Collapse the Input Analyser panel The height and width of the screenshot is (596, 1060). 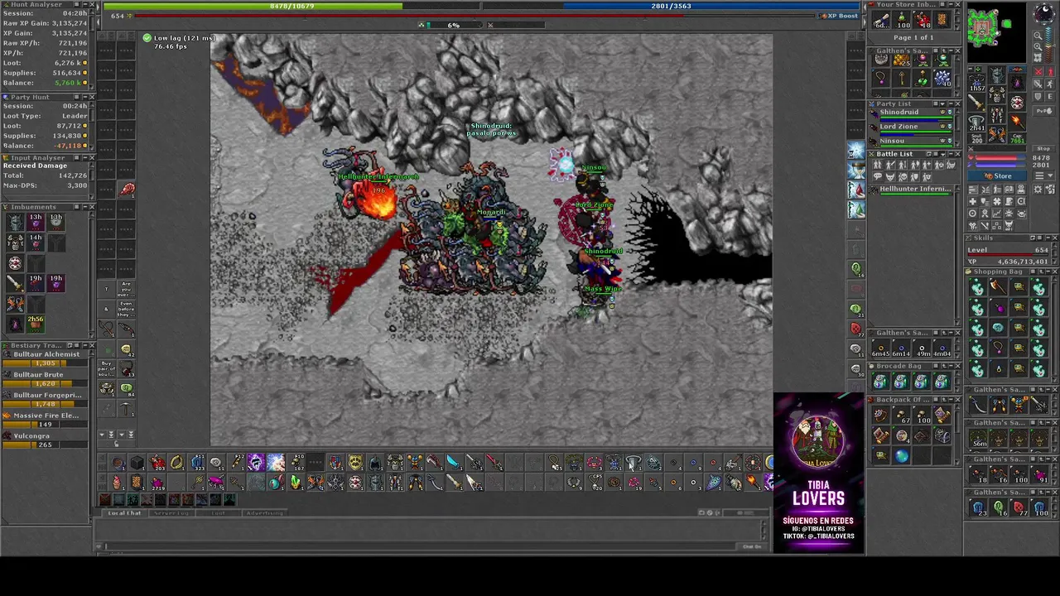[x=85, y=157]
